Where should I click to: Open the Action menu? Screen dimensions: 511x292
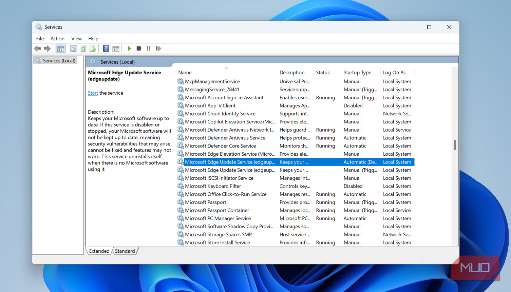[57, 39]
